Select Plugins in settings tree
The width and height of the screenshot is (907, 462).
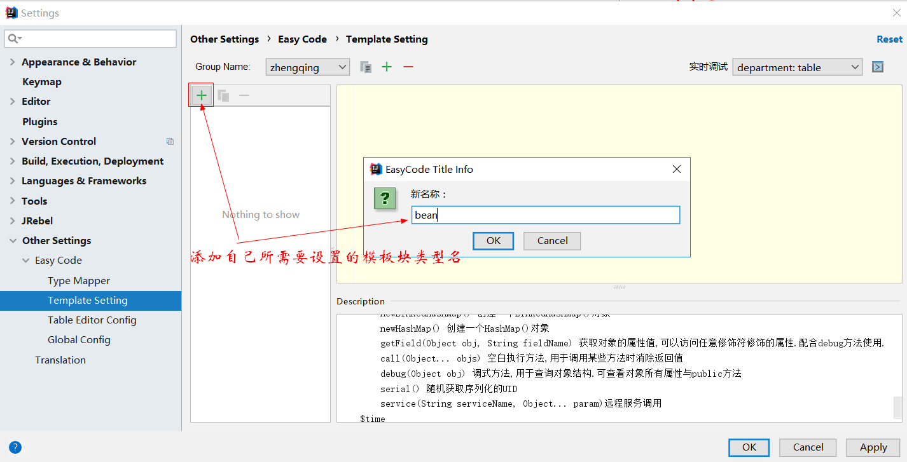[x=40, y=121]
